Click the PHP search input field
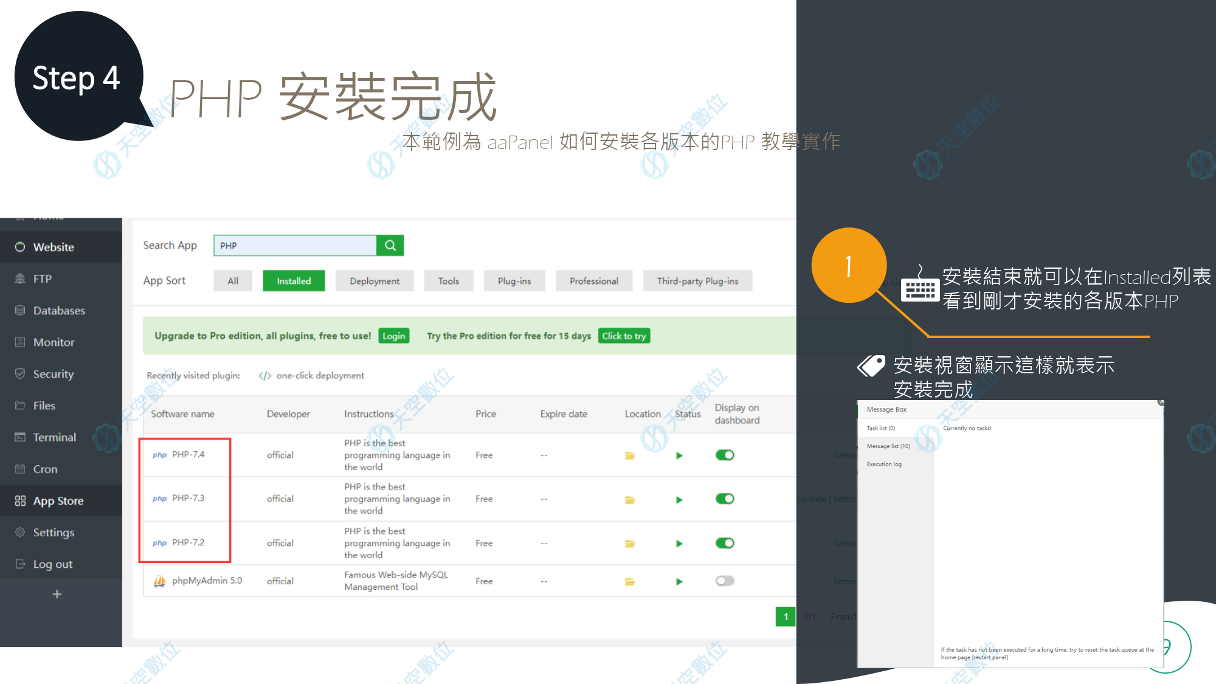This screenshot has height=684, width=1216. (295, 245)
